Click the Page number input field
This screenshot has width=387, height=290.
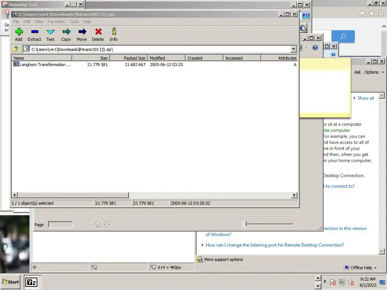pyautogui.click(x=60, y=224)
